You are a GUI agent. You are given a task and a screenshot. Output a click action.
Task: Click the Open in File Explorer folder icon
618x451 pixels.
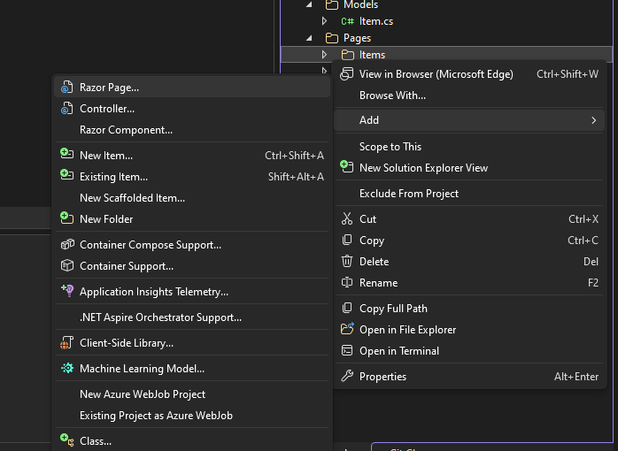347,329
